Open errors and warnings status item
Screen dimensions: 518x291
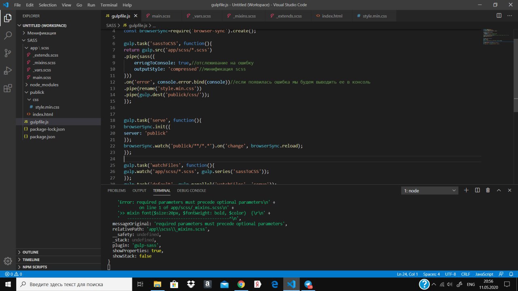pyautogui.click(x=13, y=274)
